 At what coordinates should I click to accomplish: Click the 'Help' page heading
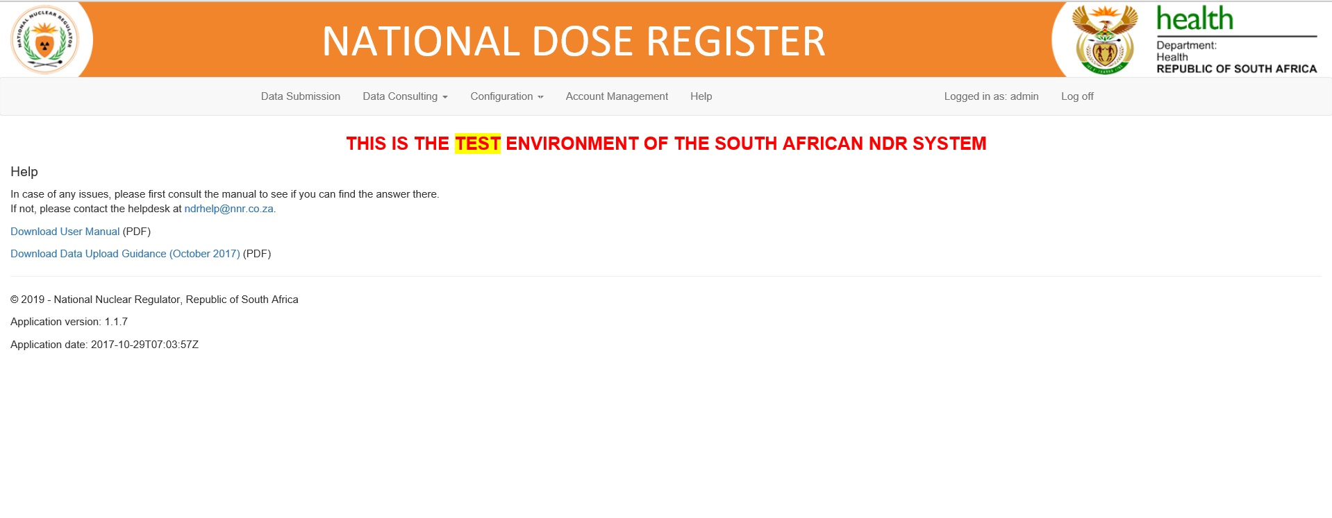[x=24, y=172]
